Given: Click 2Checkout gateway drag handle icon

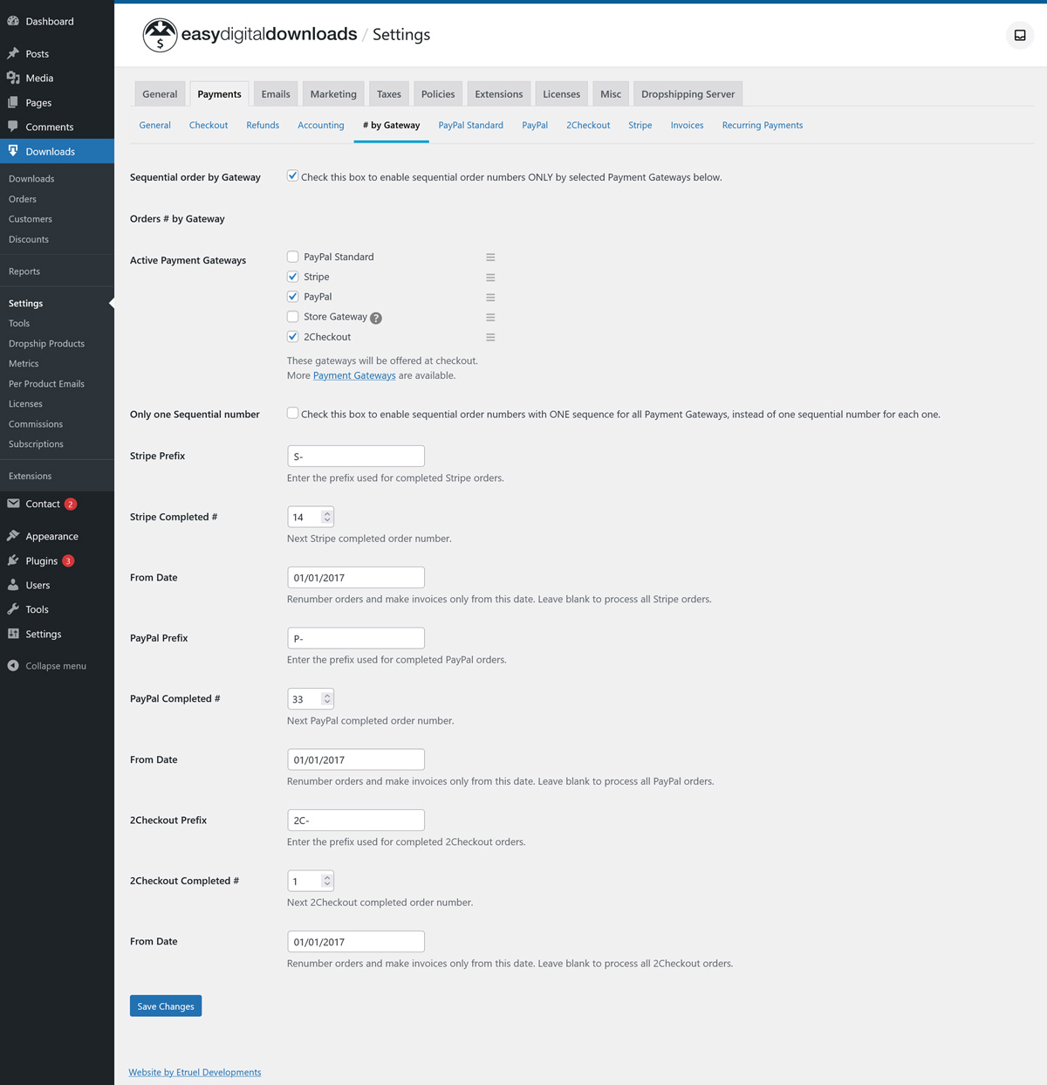Looking at the screenshot, I should tap(490, 337).
